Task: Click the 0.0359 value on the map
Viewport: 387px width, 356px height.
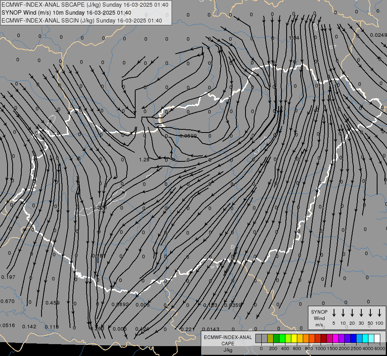Action: [x=232, y=305]
